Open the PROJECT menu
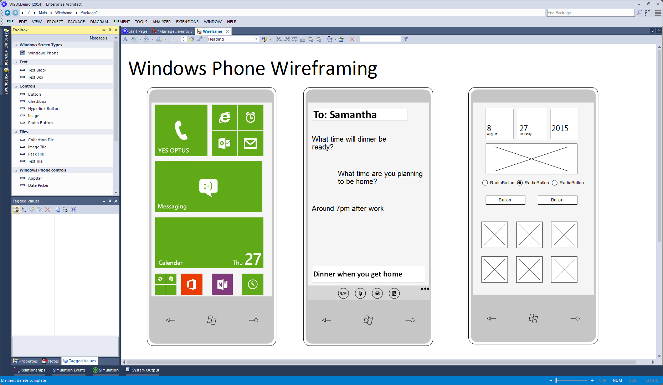Image resolution: width=663 pixels, height=385 pixels. pyautogui.click(x=55, y=22)
